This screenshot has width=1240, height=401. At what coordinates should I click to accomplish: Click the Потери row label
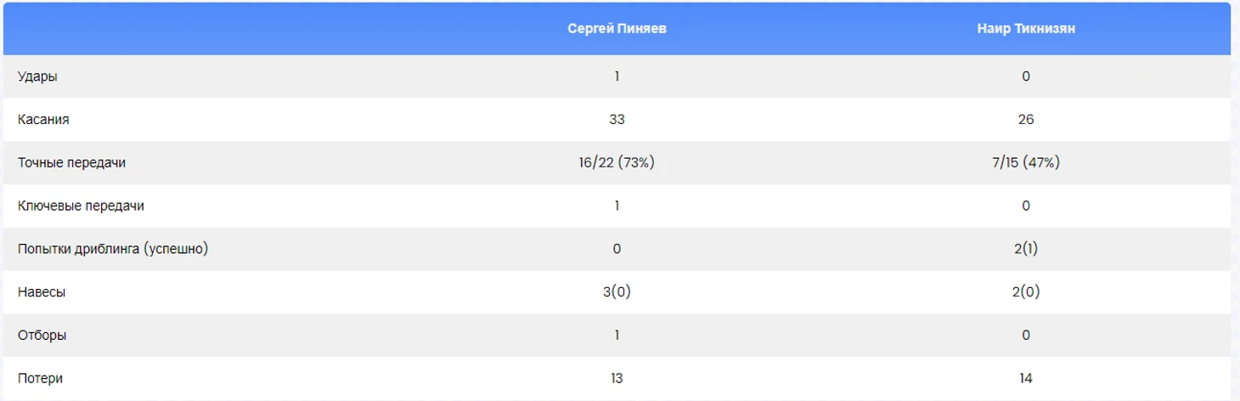[40, 379]
